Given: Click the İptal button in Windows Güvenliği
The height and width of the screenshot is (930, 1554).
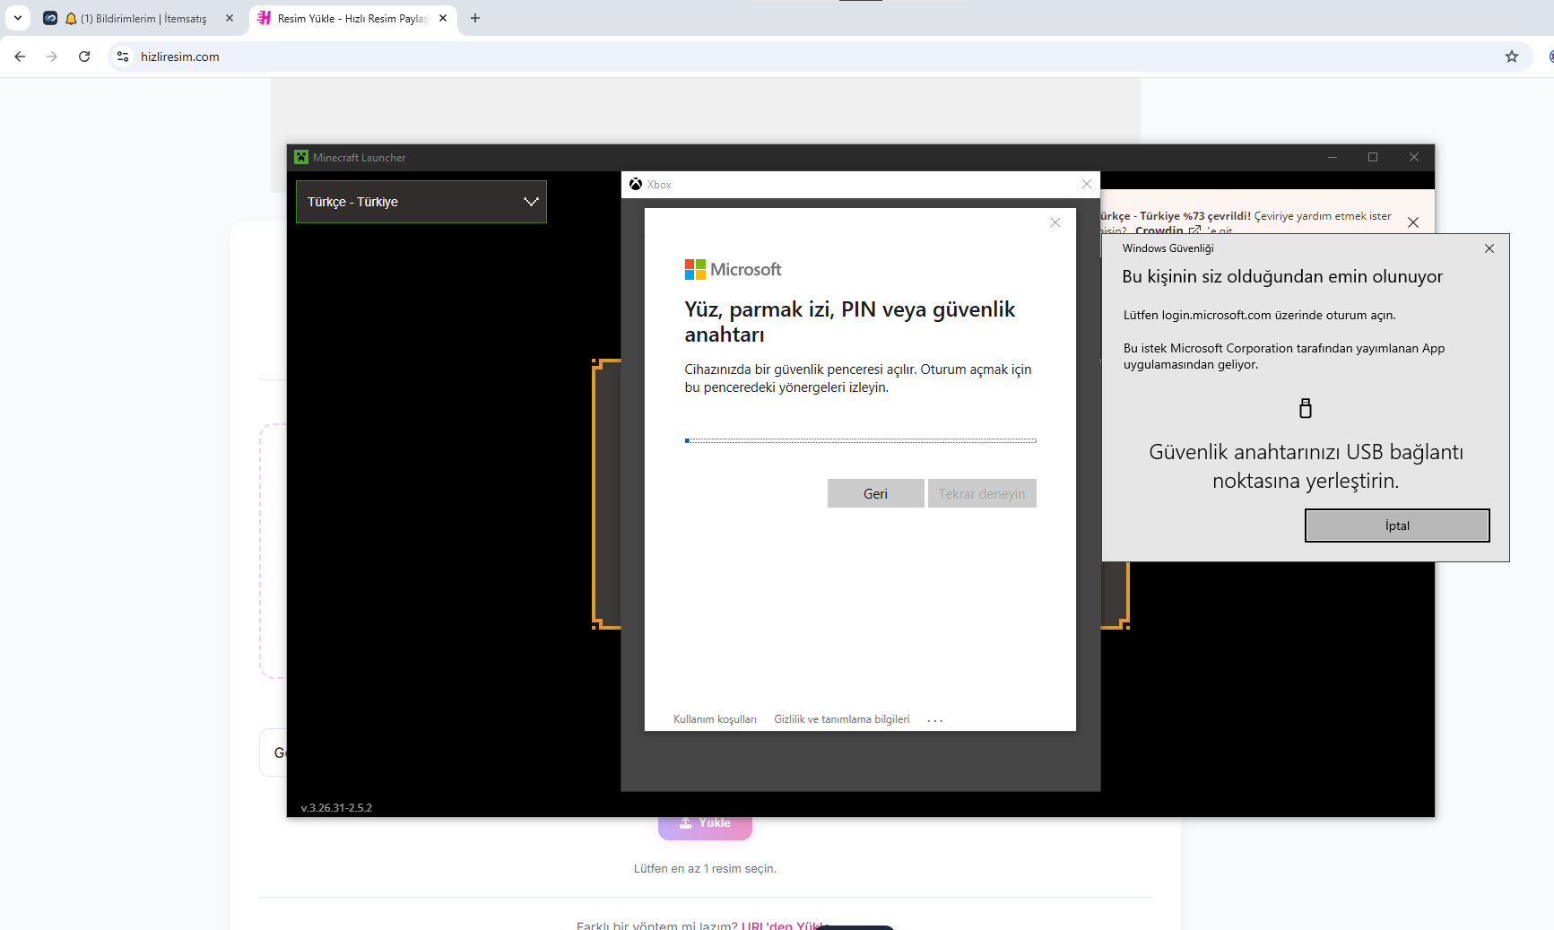Looking at the screenshot, I should 1397,526.
